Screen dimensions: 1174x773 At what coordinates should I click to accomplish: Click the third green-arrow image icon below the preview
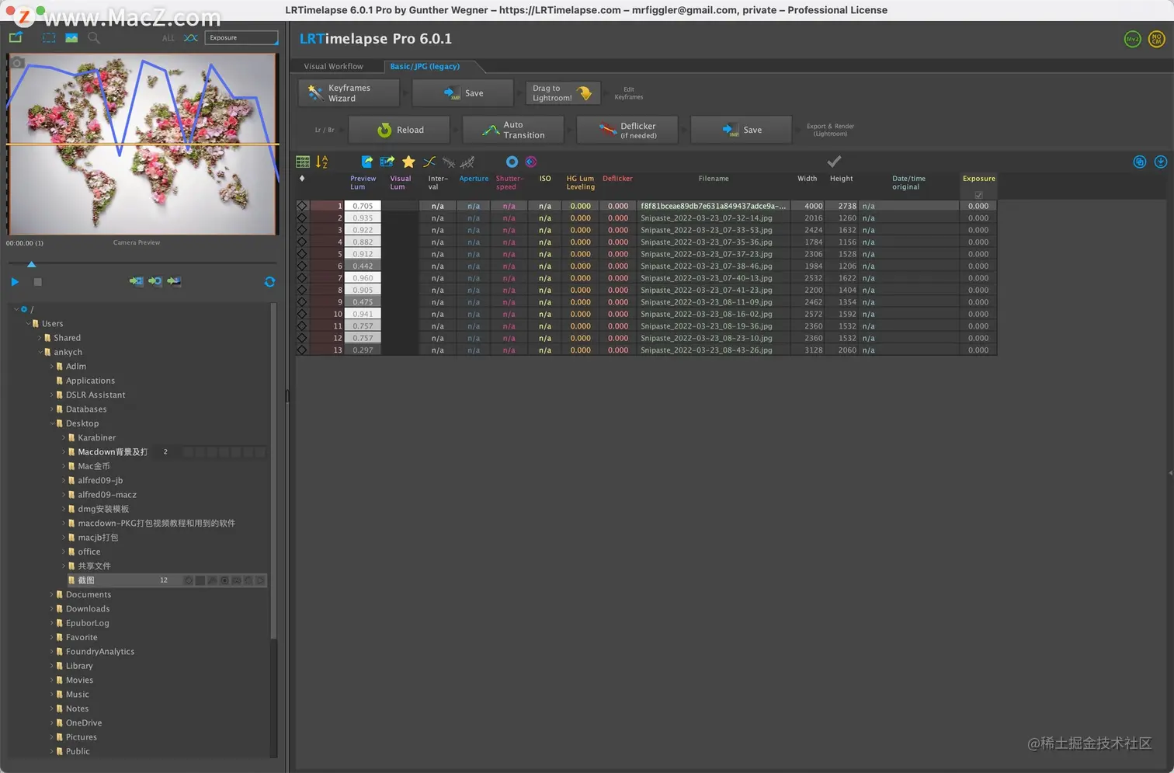(x=174, y=281)
